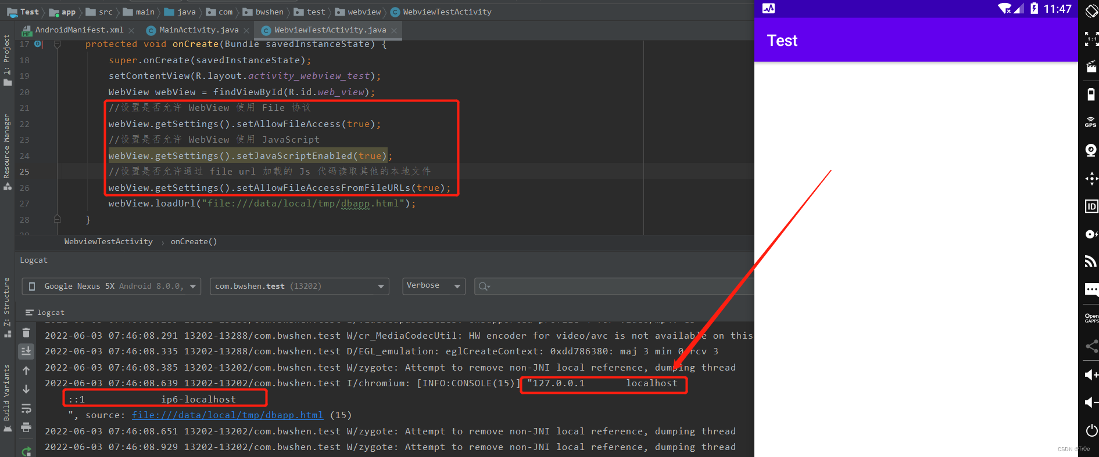Click the src breadcrumb folder
1099x457 pixels.
[99, 12]
